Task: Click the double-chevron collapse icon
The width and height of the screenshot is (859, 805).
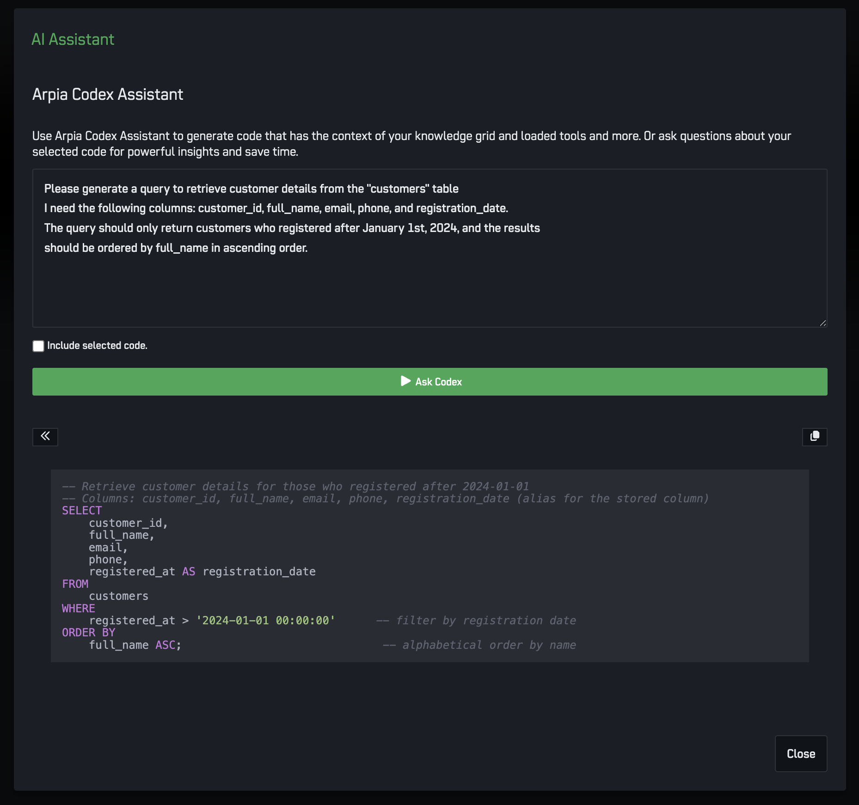Action: pos(45,436)
